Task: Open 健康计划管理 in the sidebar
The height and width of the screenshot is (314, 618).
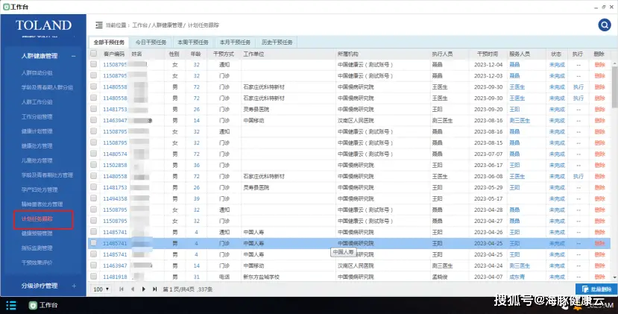Action: tap(37, 131)
